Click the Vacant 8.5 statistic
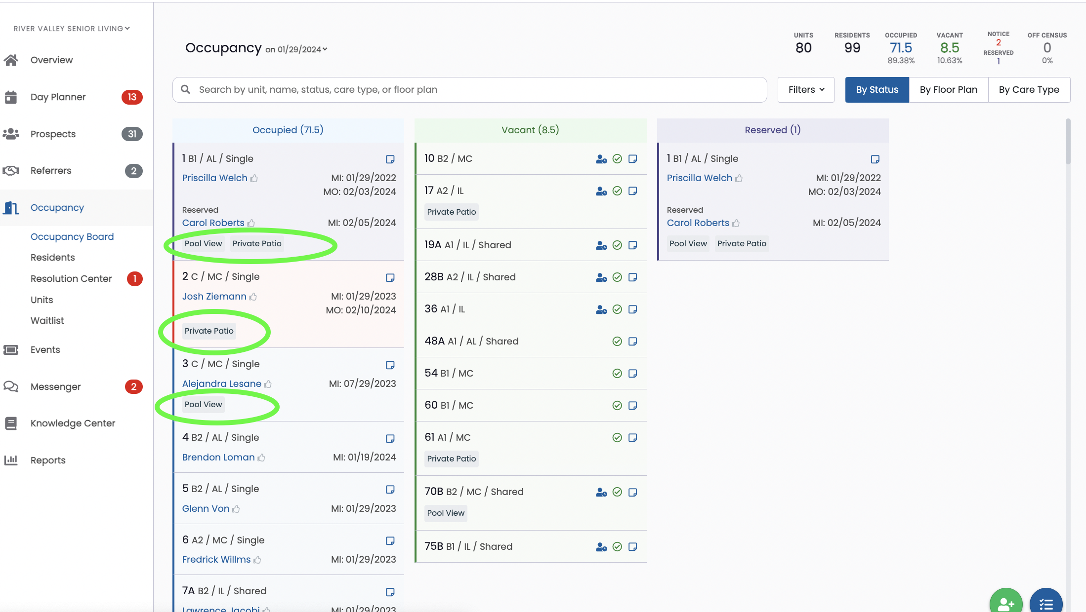This screenshot has height=612, width=1086. 950,48
